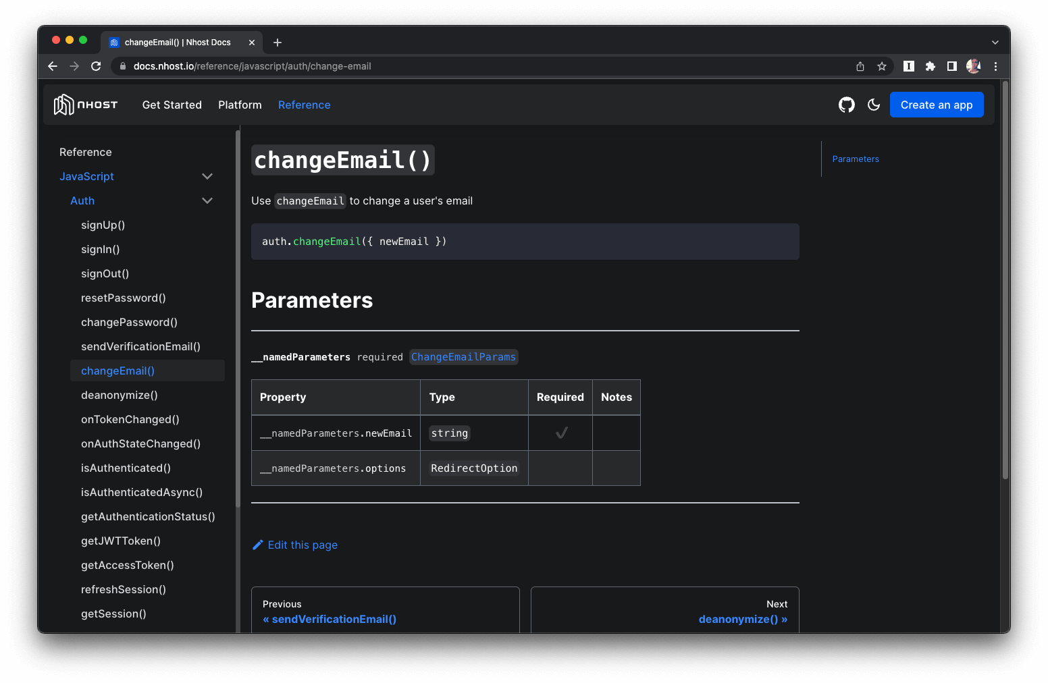
Task: Open sendVerificationEmail() in sidebar
Action: pos(140,346)
